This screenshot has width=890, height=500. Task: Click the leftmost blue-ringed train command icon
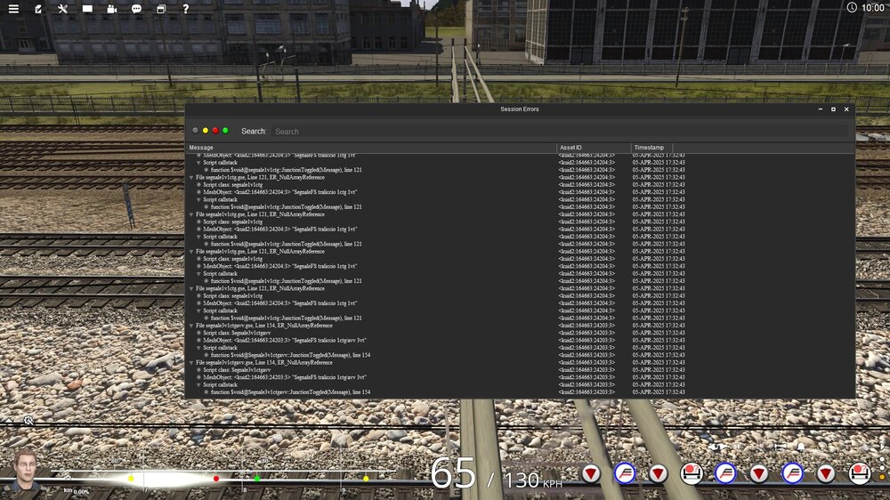625,473
